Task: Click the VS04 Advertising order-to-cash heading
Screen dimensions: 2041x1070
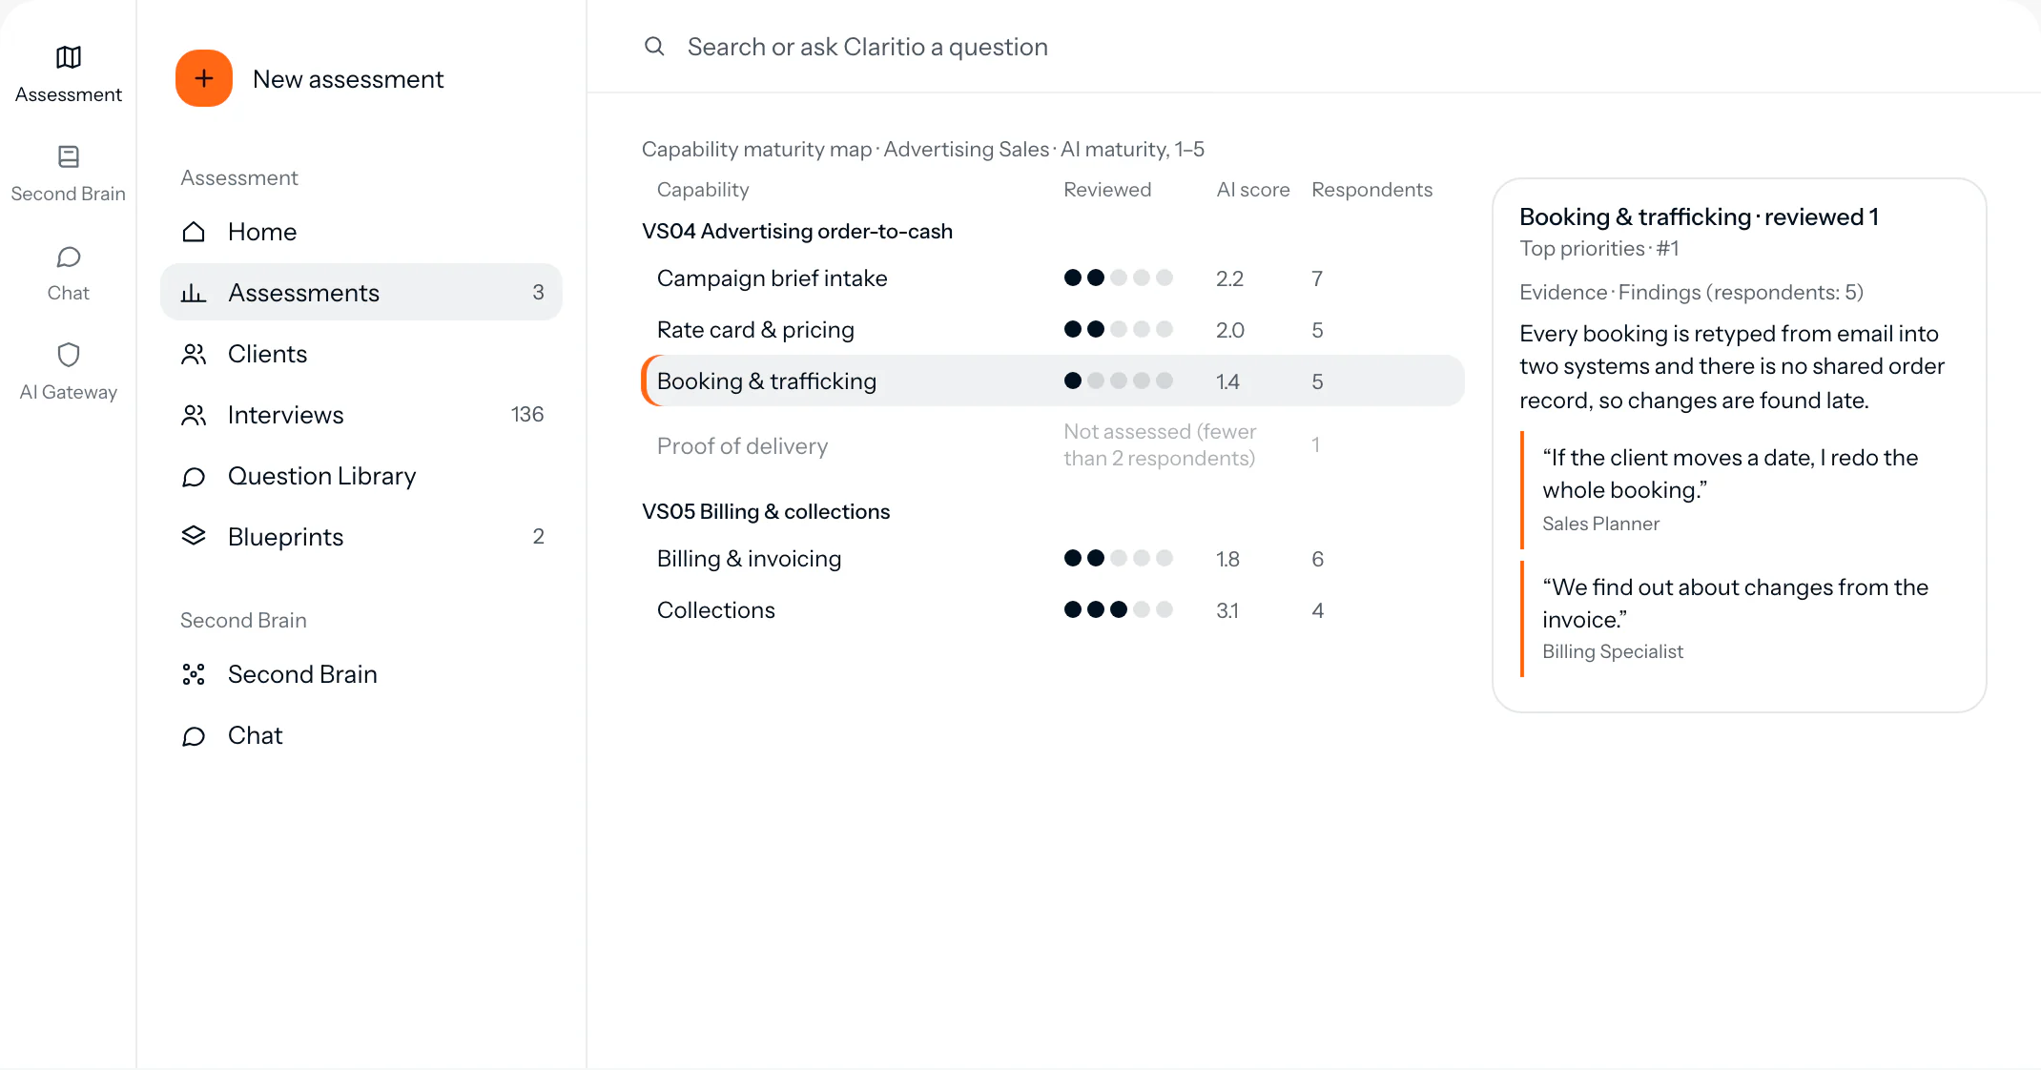Action: coord(797,231)
